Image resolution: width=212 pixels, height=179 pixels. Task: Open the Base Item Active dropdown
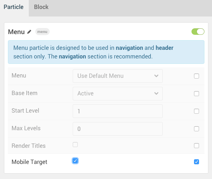coord(118,94)
